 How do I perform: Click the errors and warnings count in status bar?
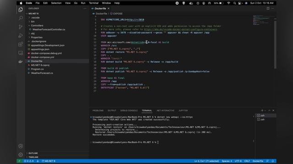[x=29, y=161]
